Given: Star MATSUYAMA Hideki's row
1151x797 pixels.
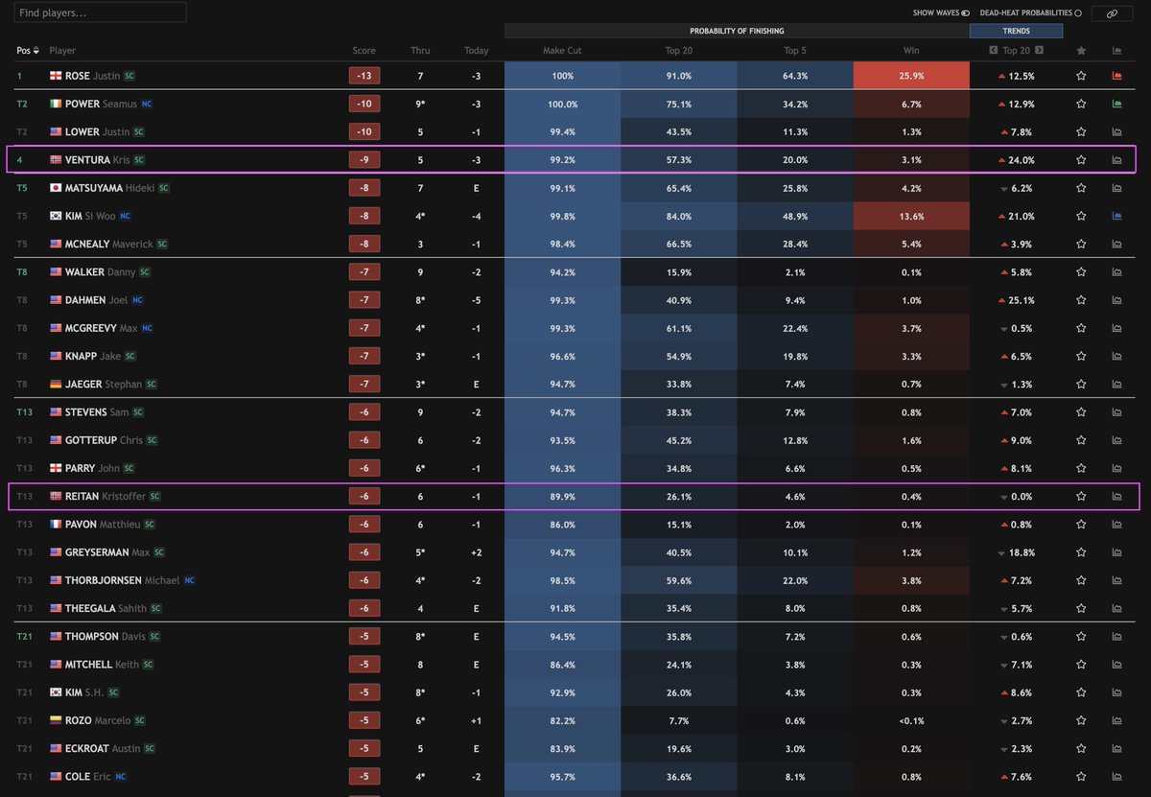Looking at the screenshot, I should [1081, 188].
